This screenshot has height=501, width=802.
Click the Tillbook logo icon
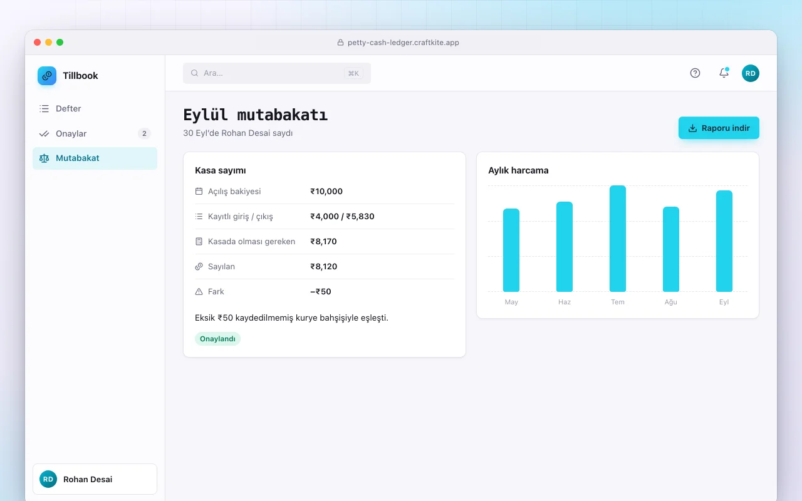[47, 76]
